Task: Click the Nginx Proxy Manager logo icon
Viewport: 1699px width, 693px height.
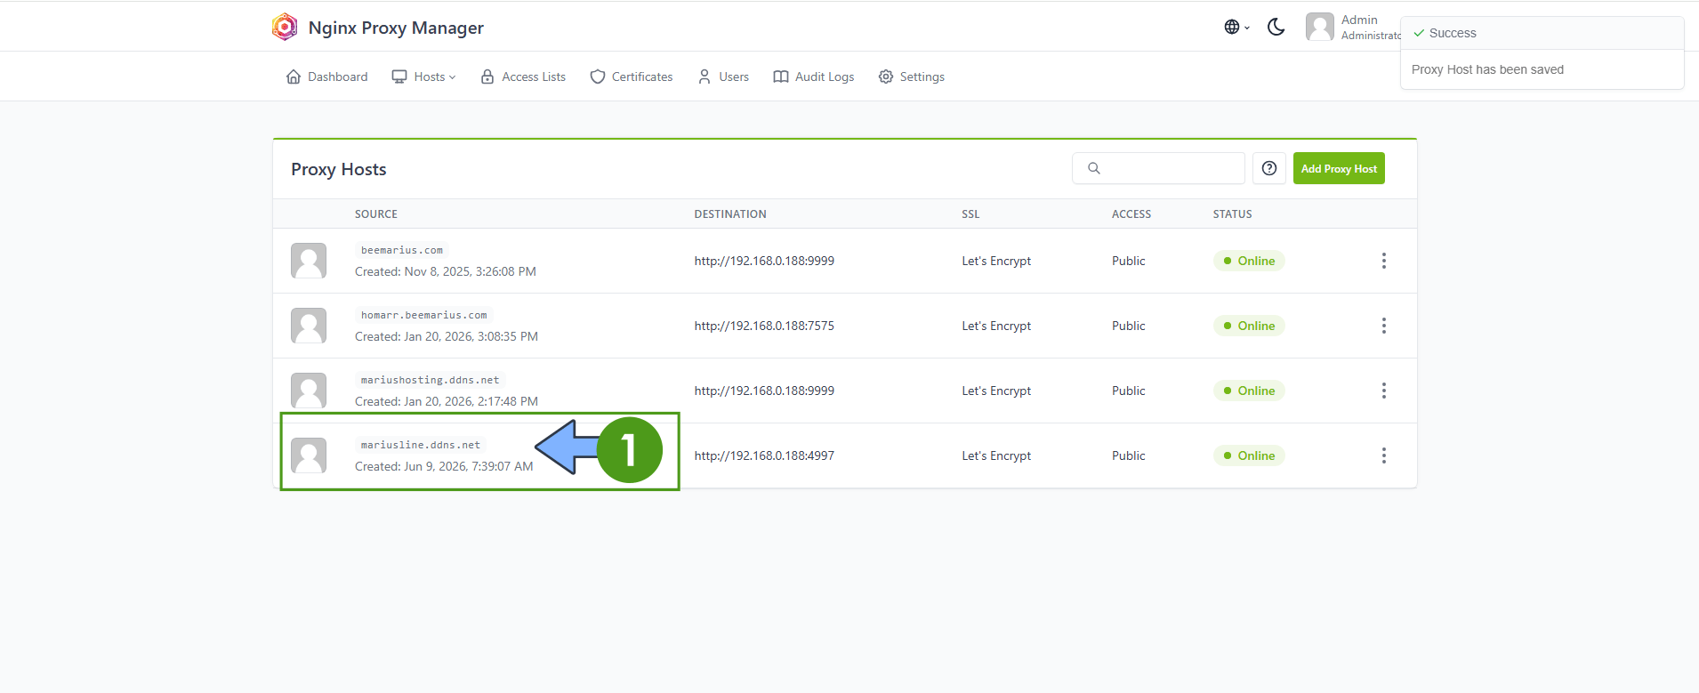Action: (x=285, y=27)
